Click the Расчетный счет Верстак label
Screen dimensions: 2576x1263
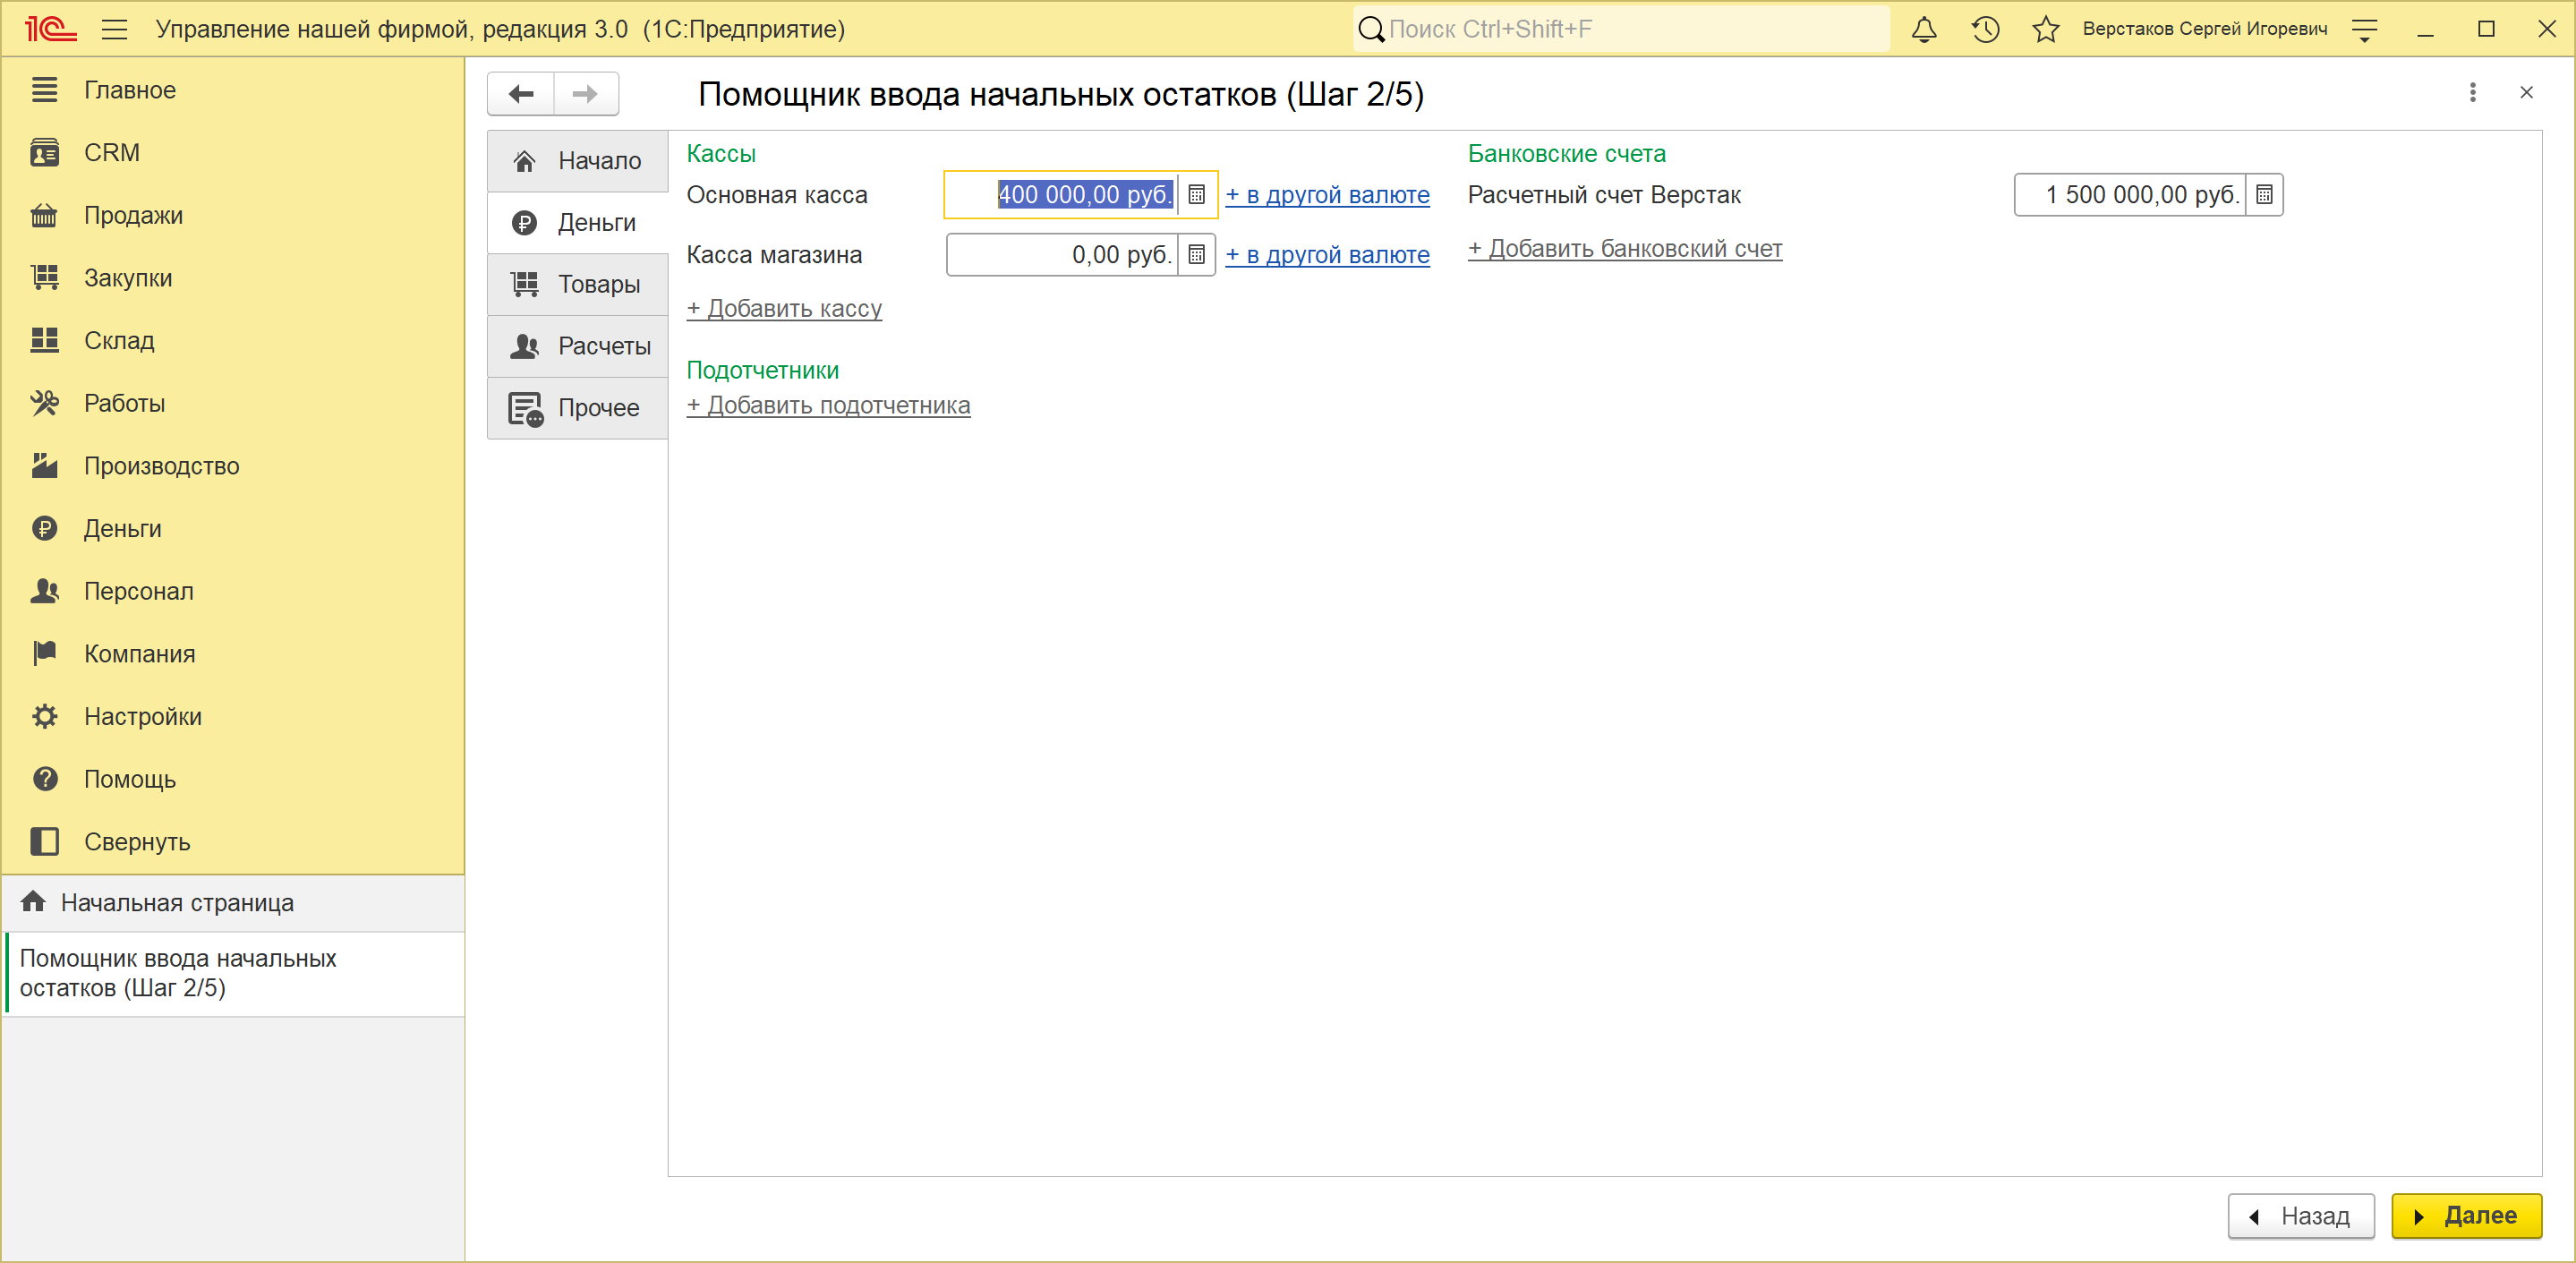point(1603,195)
